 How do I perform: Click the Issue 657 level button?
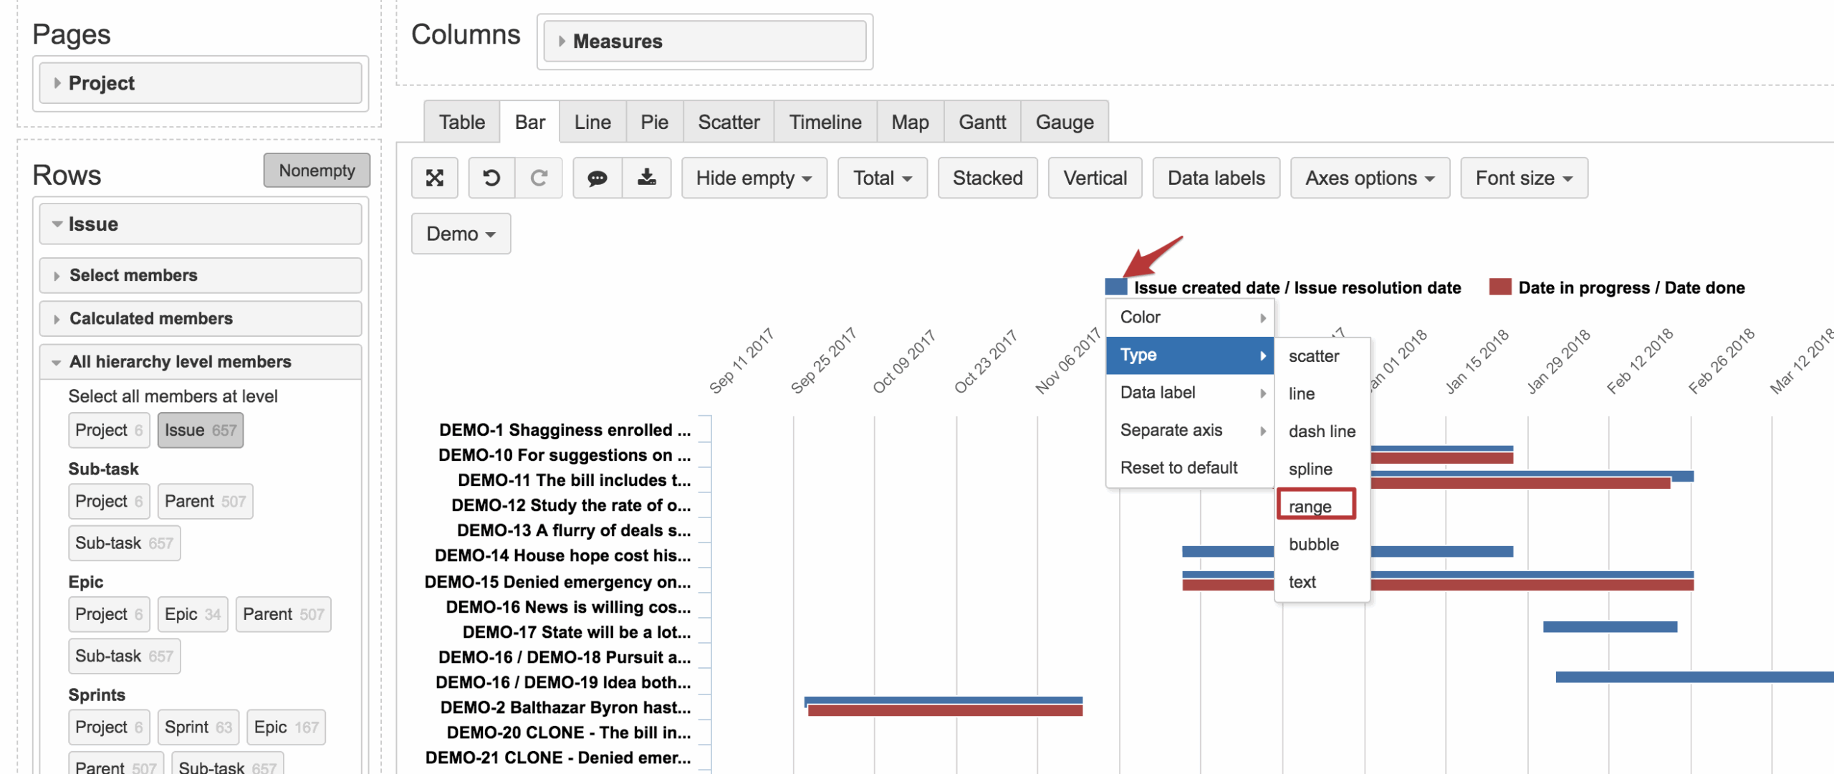click(200, 430)
